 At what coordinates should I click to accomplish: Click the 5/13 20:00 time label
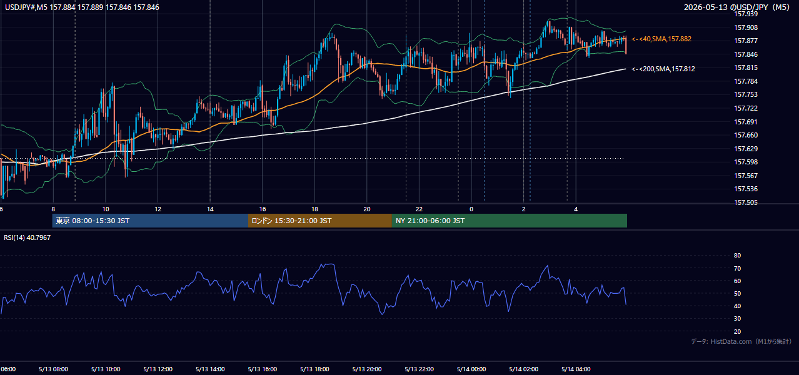(x=367, y=369)
